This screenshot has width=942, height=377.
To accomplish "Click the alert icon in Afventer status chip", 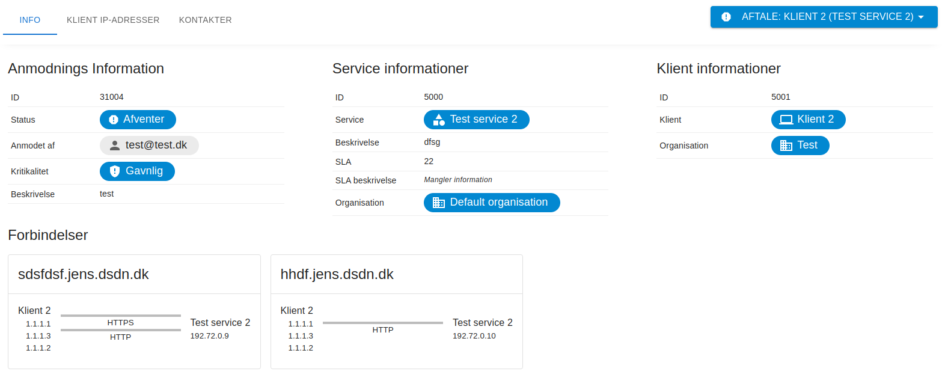I will click(114, 120).
